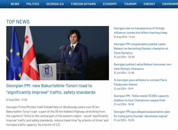Open the News menu item

[x=15, y=4]
